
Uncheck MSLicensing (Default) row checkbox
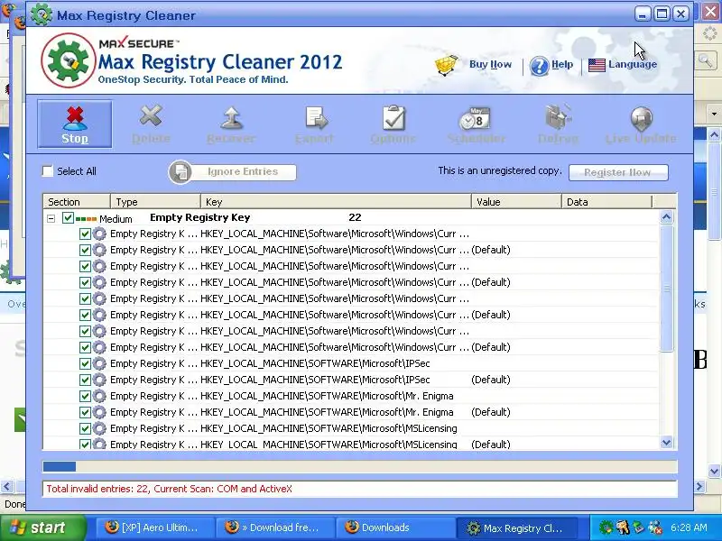pos(85,444)
